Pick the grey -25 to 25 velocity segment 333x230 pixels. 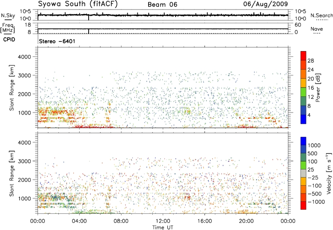pyautogui.click(x=303, y=174)
